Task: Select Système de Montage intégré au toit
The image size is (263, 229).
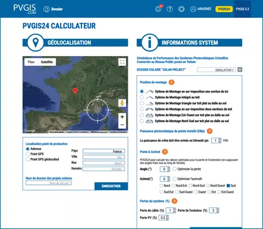Action: 142,97
